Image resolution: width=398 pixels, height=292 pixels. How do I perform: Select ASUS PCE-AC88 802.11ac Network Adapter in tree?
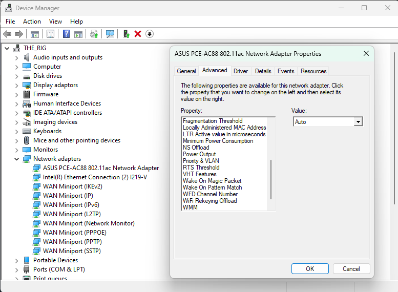[x=101, y=168]
